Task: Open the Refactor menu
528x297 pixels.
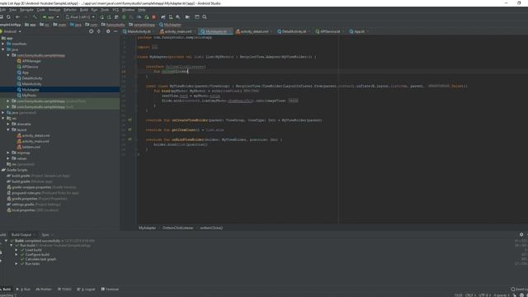Action: pyautogui.click(x=70, y=10)
